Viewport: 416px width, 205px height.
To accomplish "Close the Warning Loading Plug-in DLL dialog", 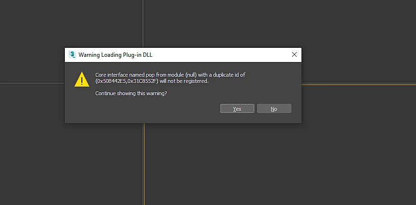I will tap(294, 55).
